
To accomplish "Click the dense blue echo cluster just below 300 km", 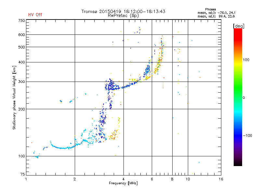I will [x=111, y=85].
